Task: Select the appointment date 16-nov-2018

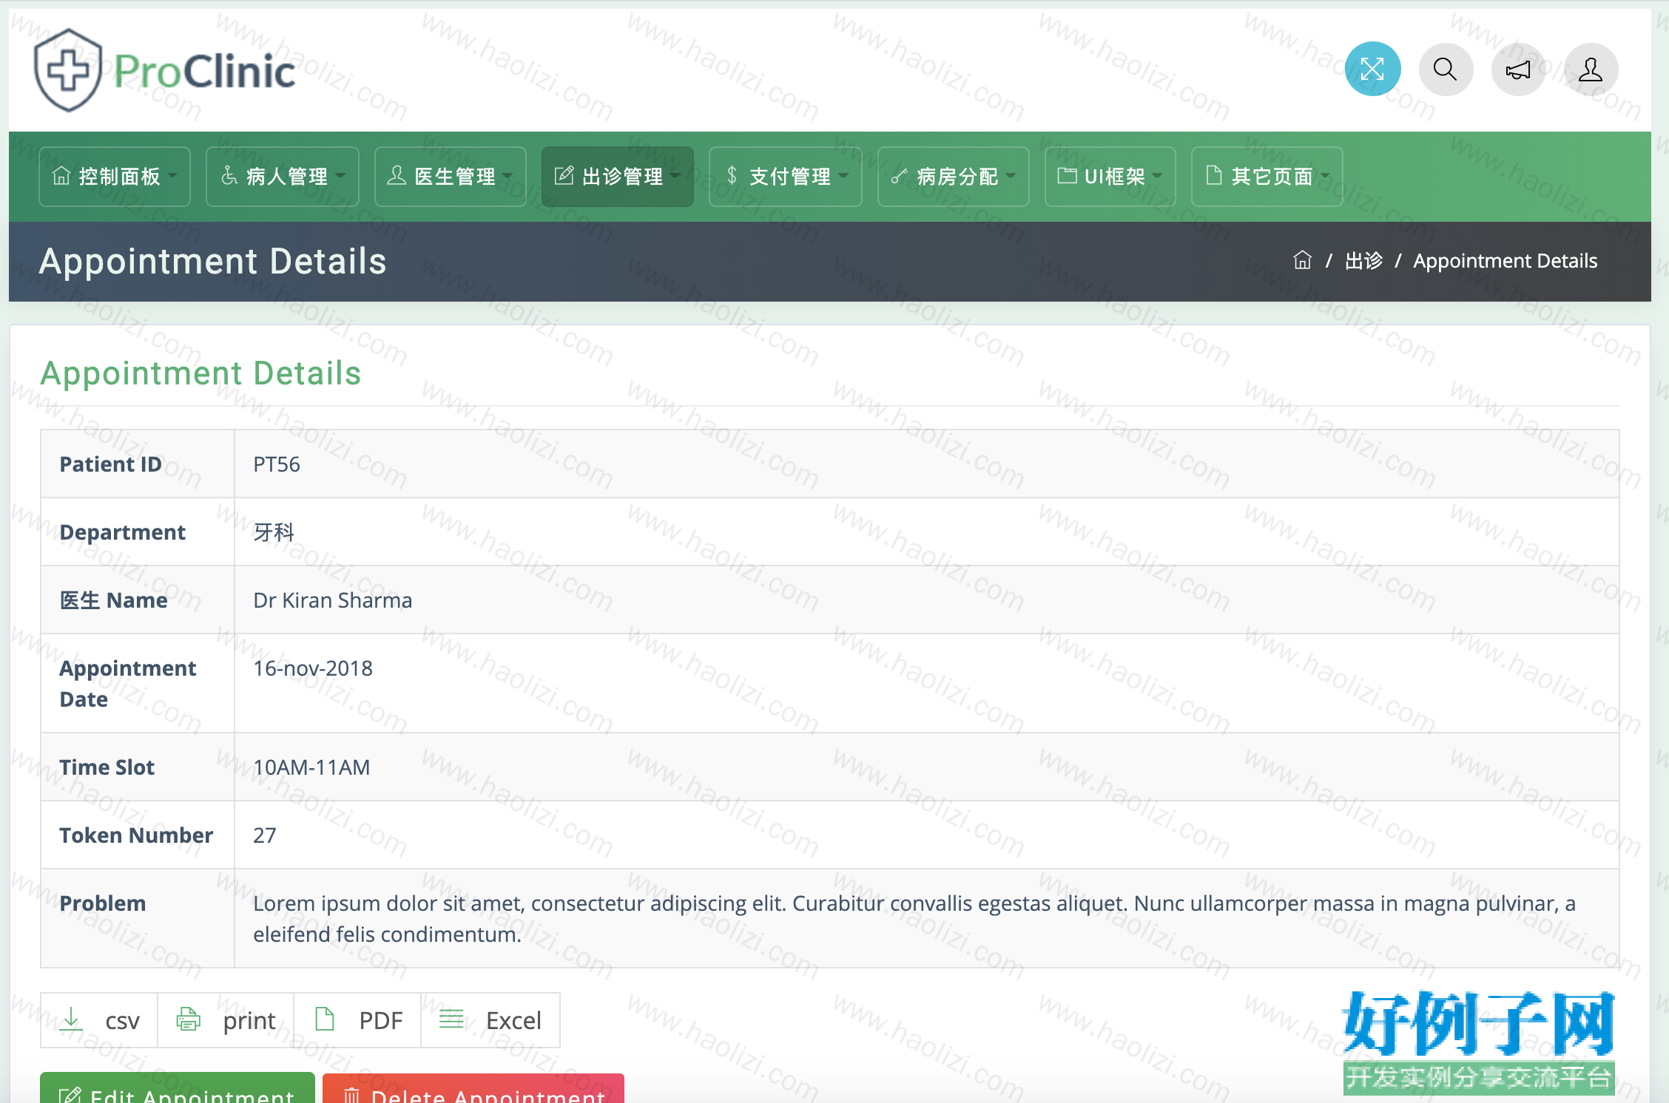Action: [313, 668]
